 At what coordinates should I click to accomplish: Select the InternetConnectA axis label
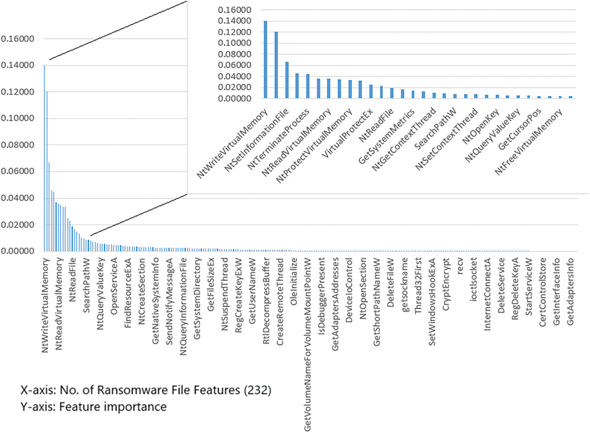[488, 294]
